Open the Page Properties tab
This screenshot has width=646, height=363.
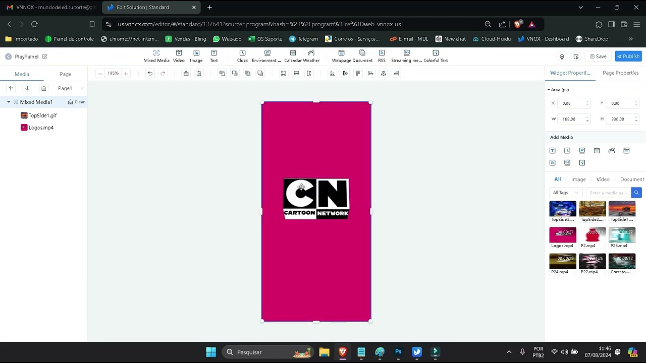620,73
